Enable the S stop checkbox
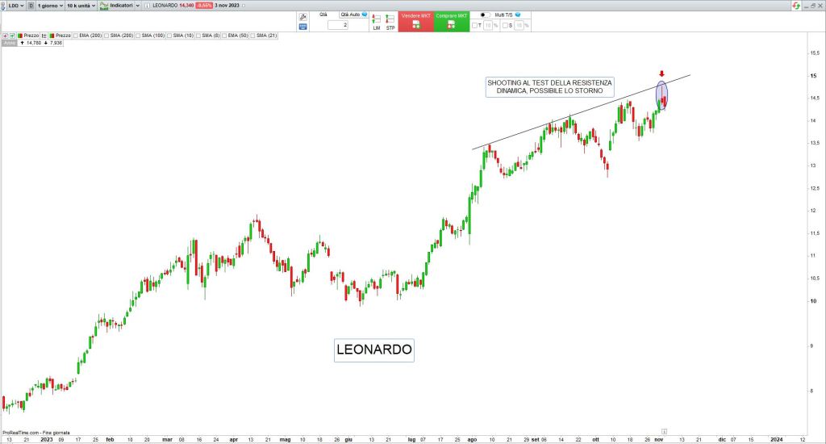 pos(505,25)
